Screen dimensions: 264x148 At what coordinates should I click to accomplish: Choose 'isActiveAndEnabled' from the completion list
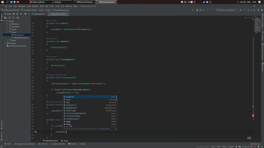click(x=90, y=113)
